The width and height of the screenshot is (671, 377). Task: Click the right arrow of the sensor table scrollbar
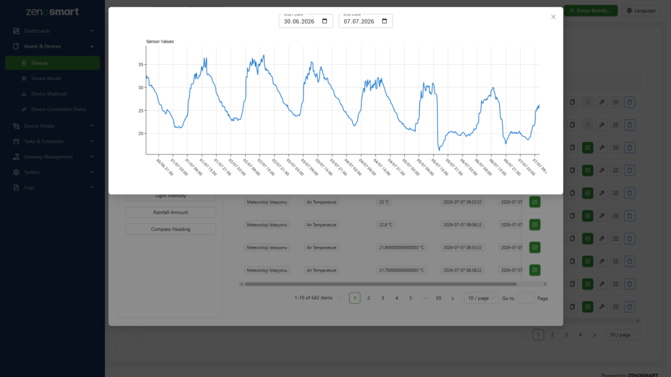pyautogui.click(x=545, y=284)
